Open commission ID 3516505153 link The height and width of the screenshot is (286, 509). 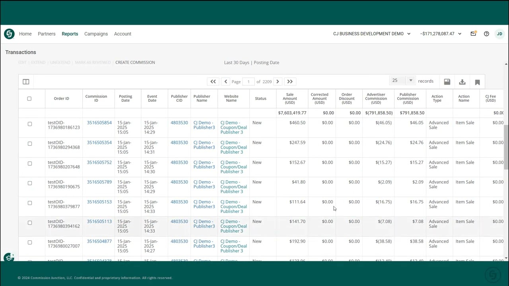(x=99, y=202)
